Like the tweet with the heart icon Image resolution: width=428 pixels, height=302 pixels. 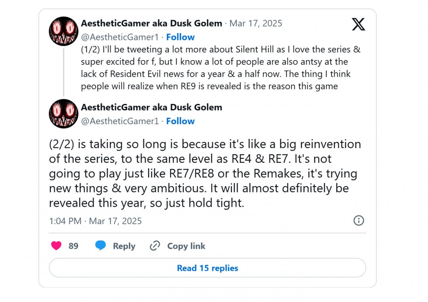coord(56,246)
